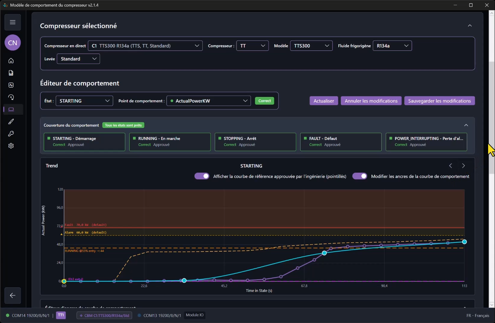Click the vertical scrollbar thumb

[492, 118]
